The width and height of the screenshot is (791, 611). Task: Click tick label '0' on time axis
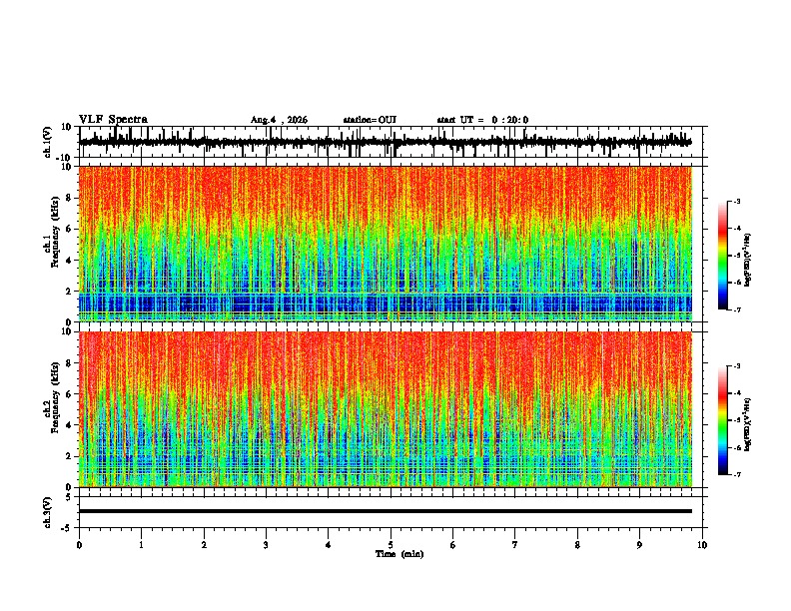(79, 545)
